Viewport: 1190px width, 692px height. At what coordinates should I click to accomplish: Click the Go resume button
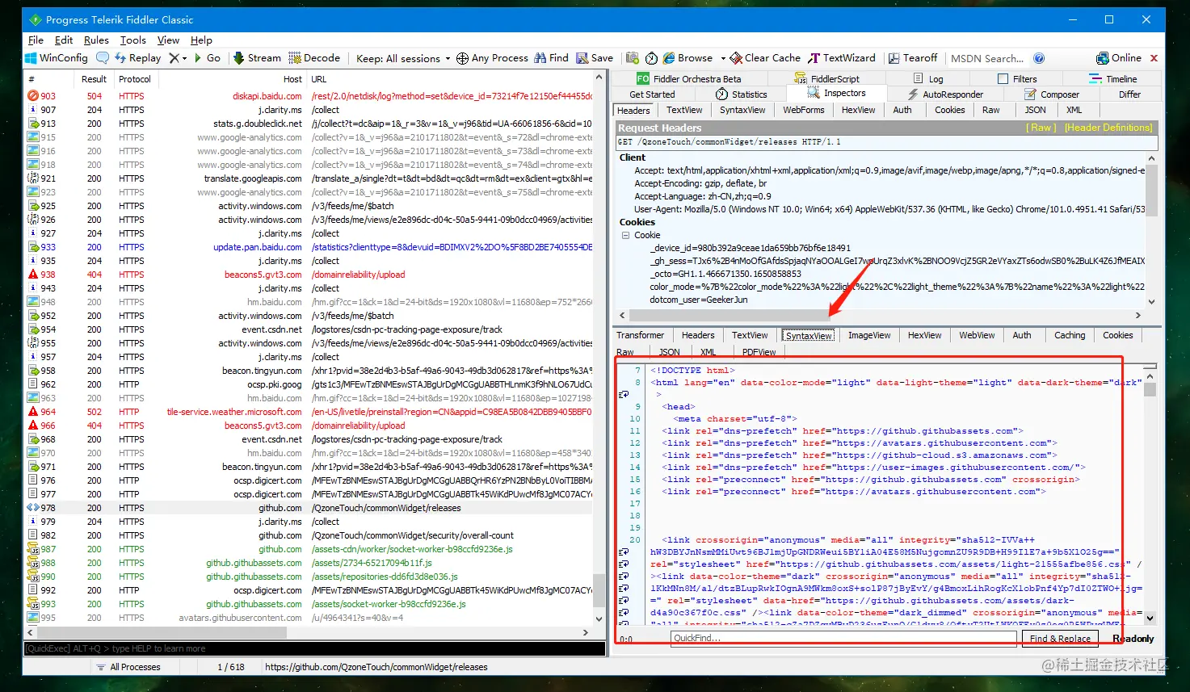coord(207,58)
